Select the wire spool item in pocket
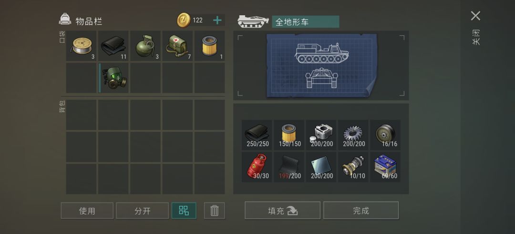515x234 pixels. click(81, 46)
